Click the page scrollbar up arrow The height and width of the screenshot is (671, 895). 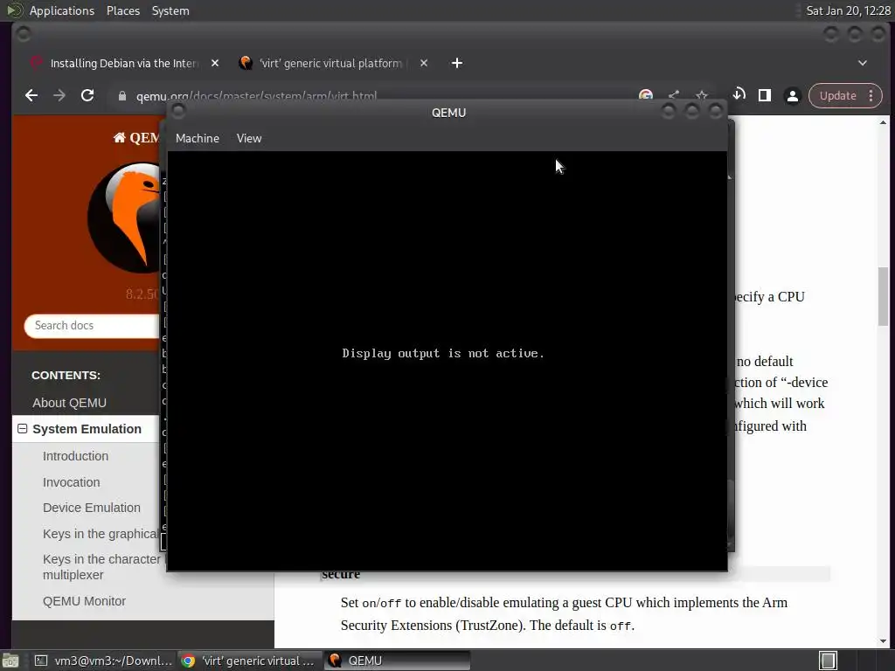click(883, 122)
